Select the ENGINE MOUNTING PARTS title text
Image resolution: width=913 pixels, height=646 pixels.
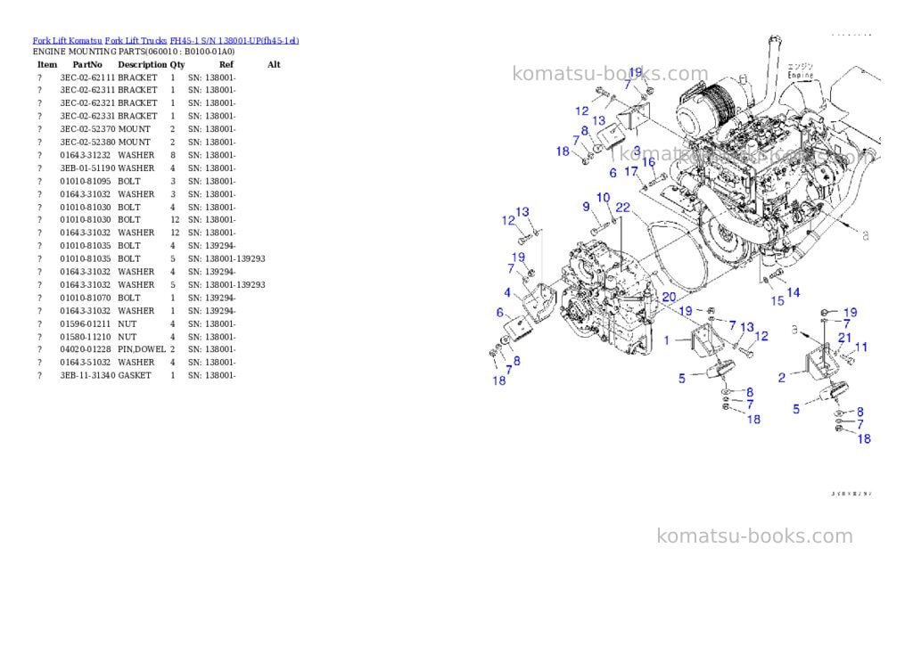point(134,52)
